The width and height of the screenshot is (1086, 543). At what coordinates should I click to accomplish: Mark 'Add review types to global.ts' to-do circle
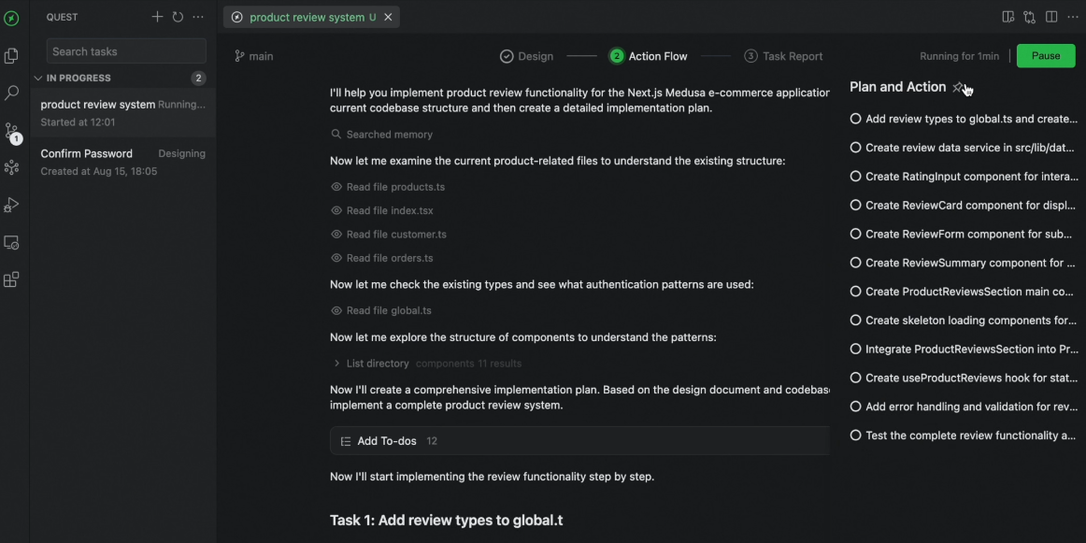point(855,119)
